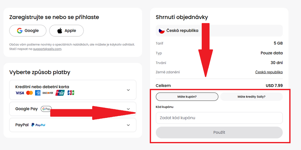Click the Visa card logo
The height and width of the screenshot is (150, 301).
click(x=20, y=93)
